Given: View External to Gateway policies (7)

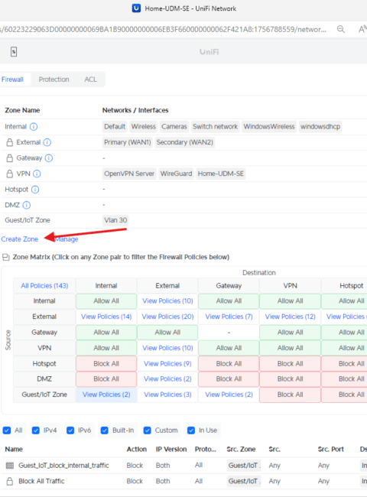Looking at the screenshot, I should [x=229, y=317].
